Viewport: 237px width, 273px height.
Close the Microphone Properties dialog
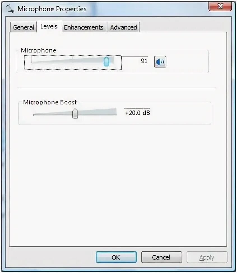tap(220, 6)
